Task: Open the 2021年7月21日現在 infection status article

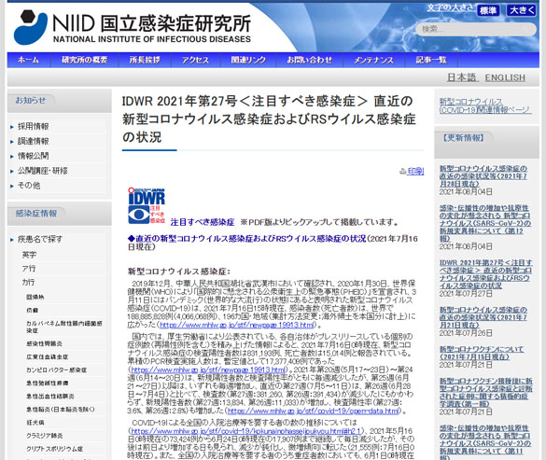Action: coord(483,317)
